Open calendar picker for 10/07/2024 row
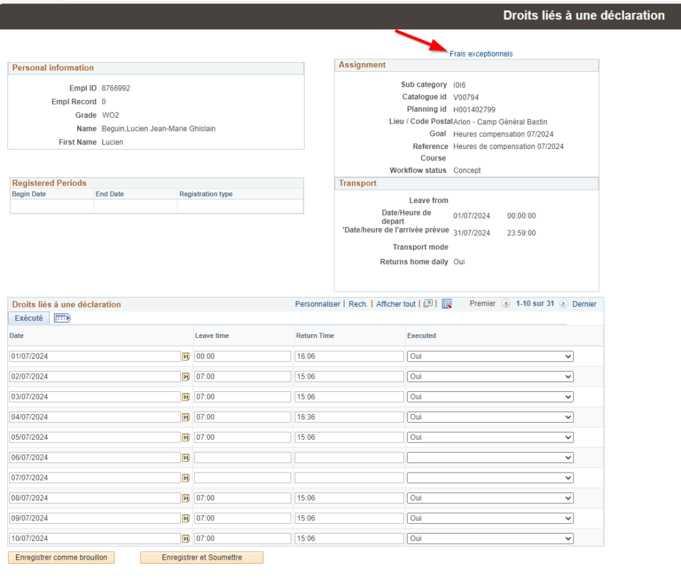 tap(186, 538)
